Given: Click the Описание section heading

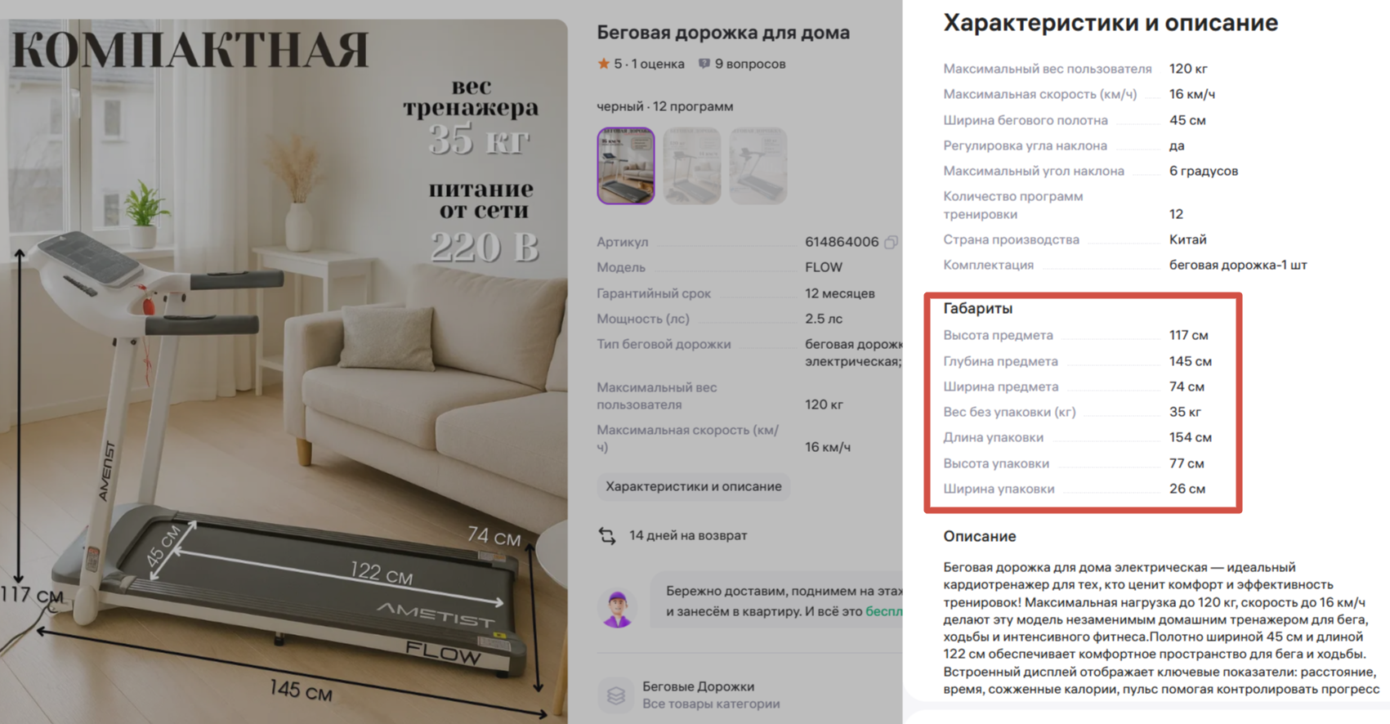Looking at the screenshot, I should pyautogui.click(x=980, y=536).
